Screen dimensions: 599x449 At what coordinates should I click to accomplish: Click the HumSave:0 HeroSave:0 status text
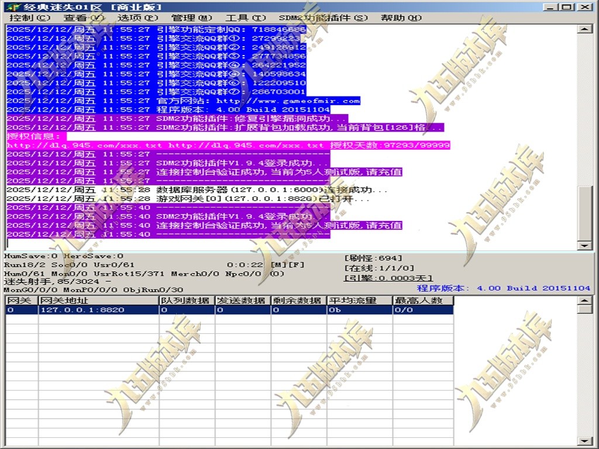tap(63, 256)
